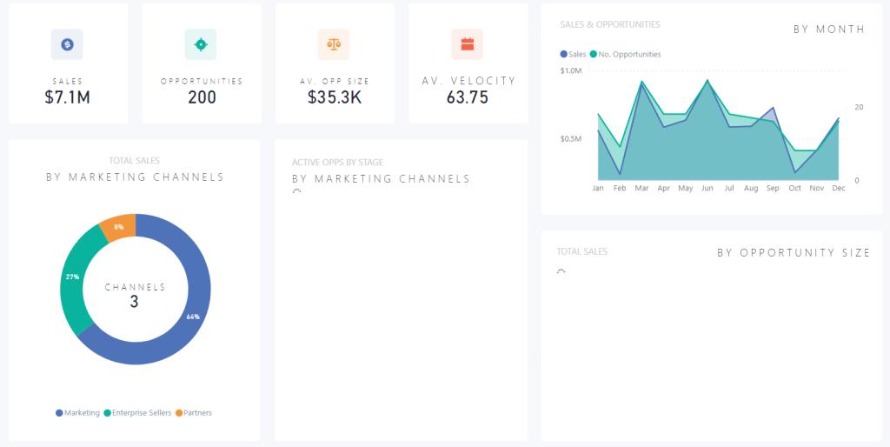Click the Av. Velocity calendar icon
The width and height of the screenshot is (890, 447).
(467, 43)
